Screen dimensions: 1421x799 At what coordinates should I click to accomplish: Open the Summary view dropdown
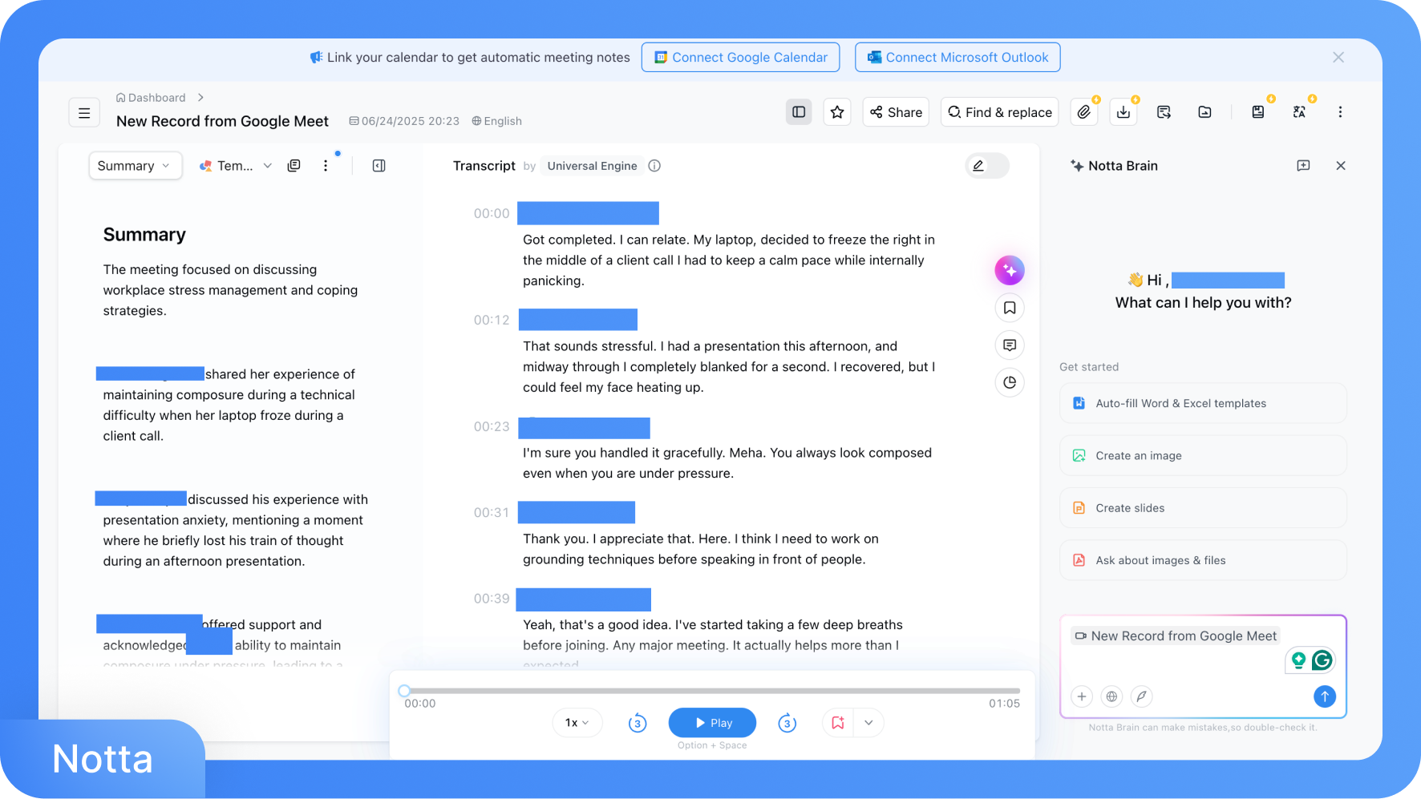(x=135, y=165)
